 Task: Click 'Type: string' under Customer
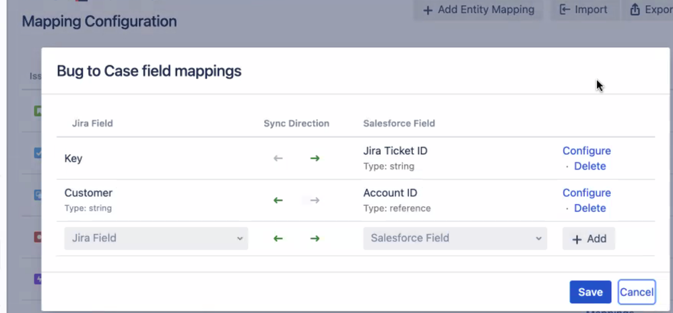coord(88,209)
